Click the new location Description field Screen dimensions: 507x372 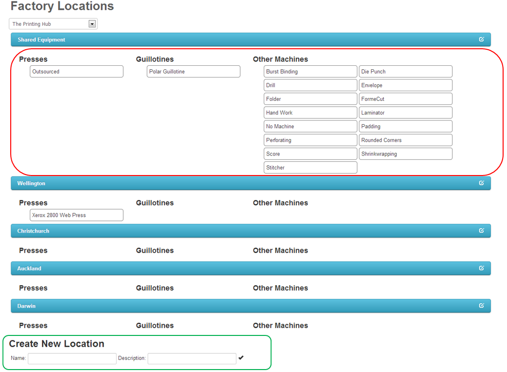[192, 358]
